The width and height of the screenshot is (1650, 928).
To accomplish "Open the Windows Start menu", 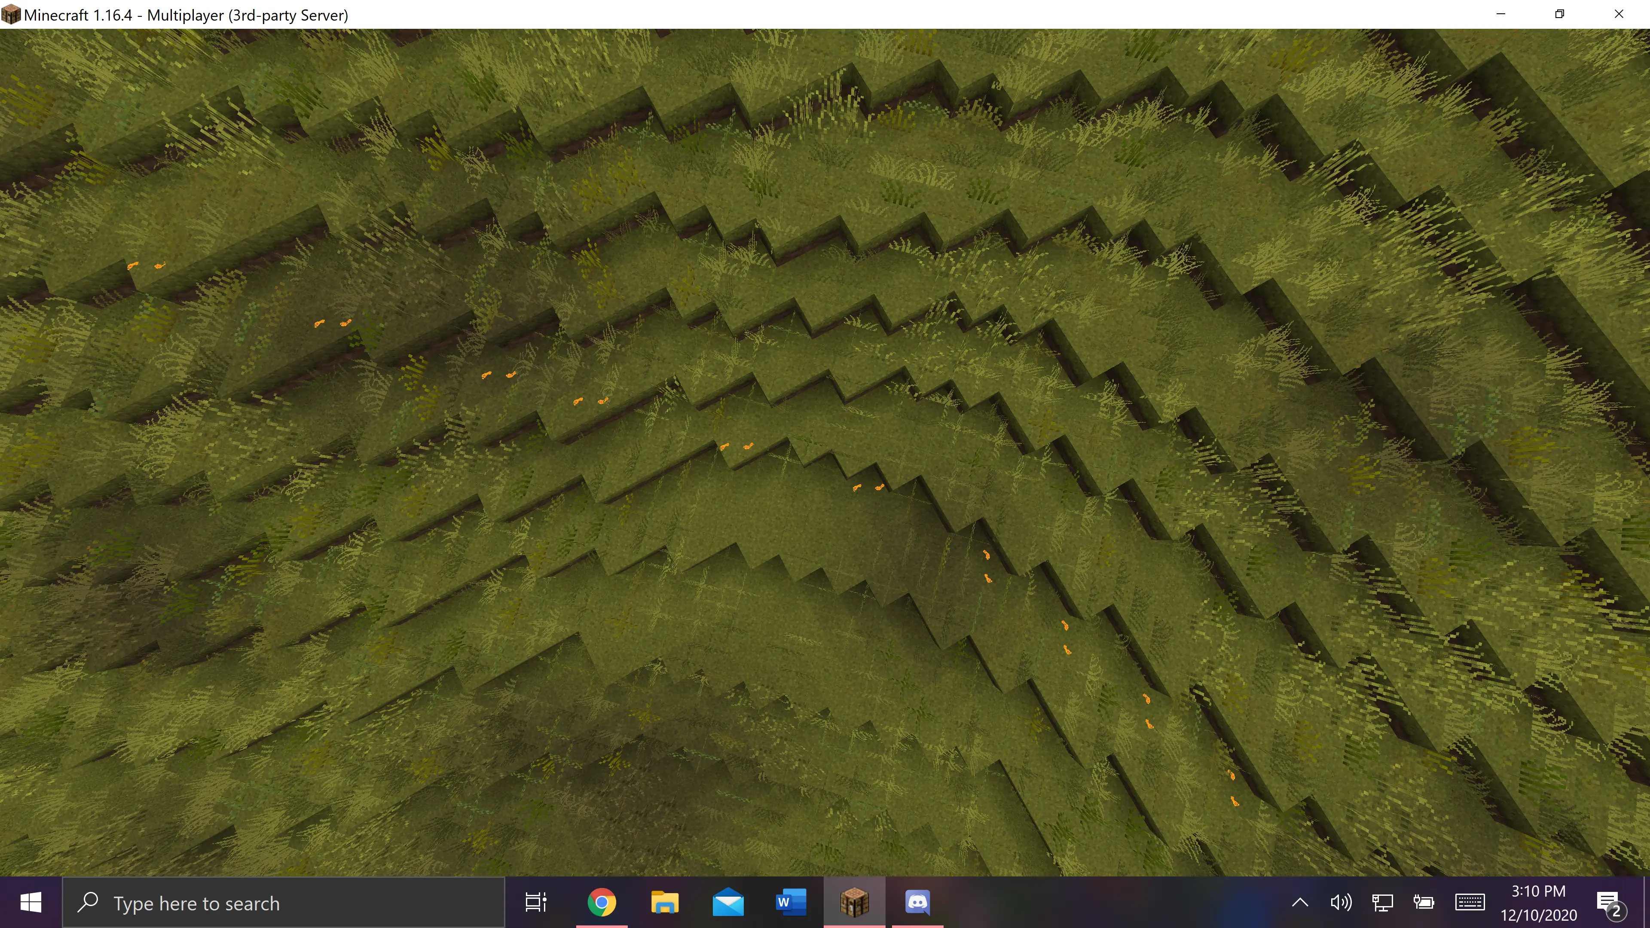I will (x=31, y=902).
